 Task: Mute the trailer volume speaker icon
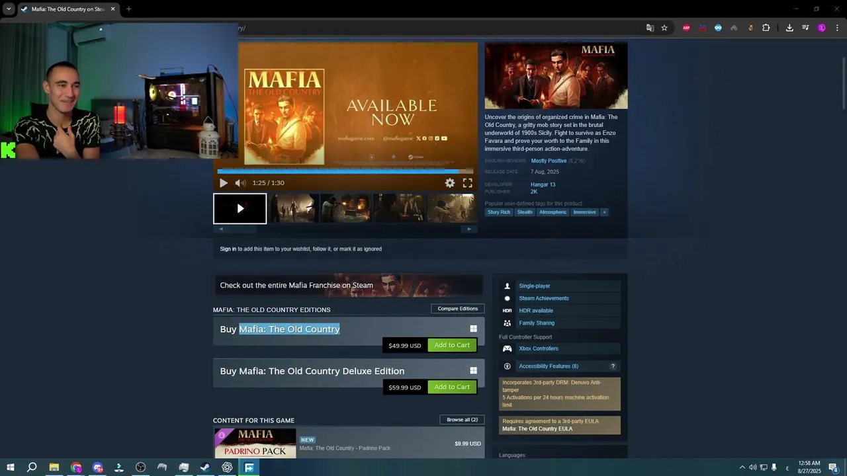pos(240,183)
